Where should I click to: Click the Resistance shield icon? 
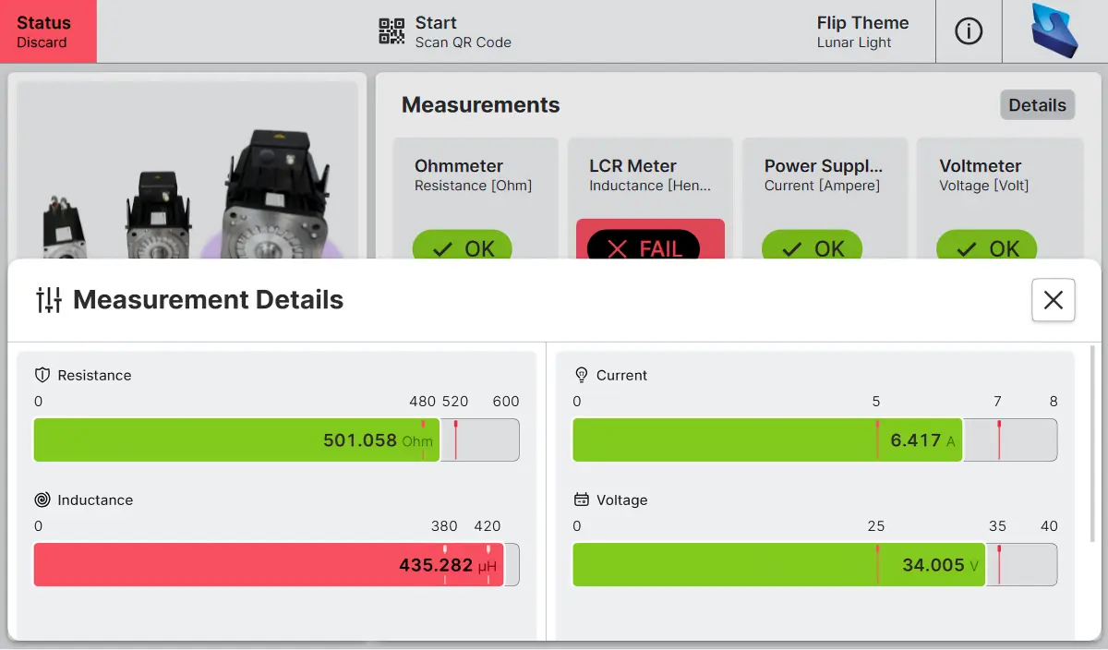[42, 375]
